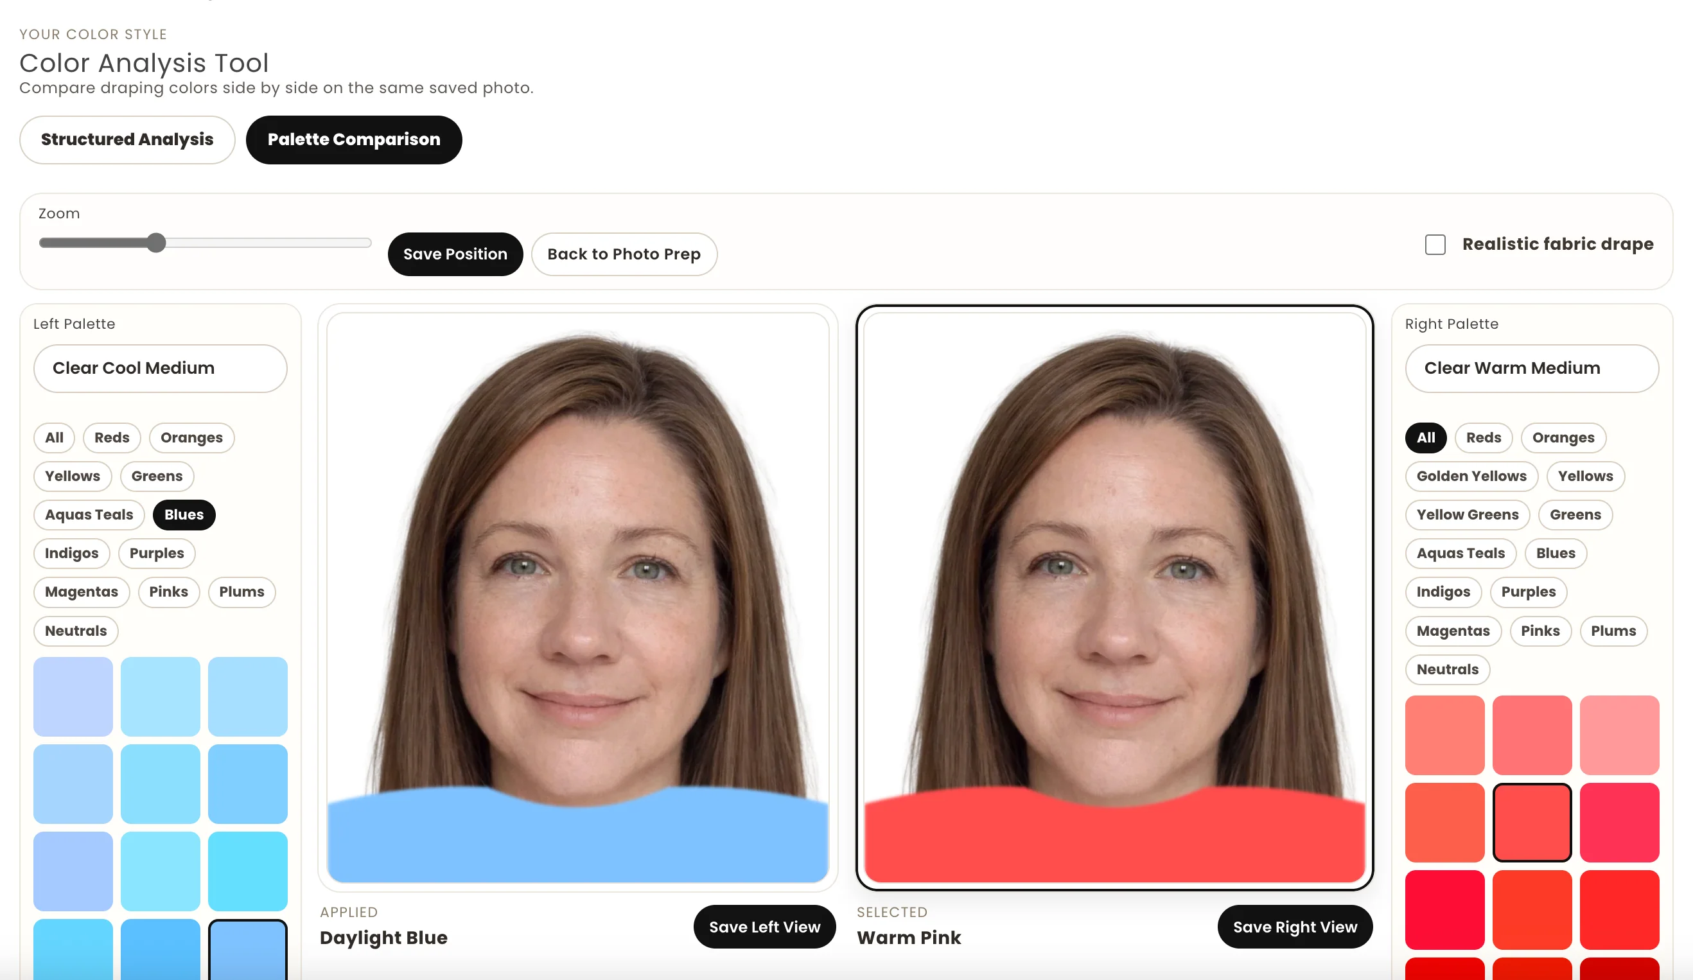Enable Realistic fabric drape checkbox

pyautogui.click(x=1435, y=245)
